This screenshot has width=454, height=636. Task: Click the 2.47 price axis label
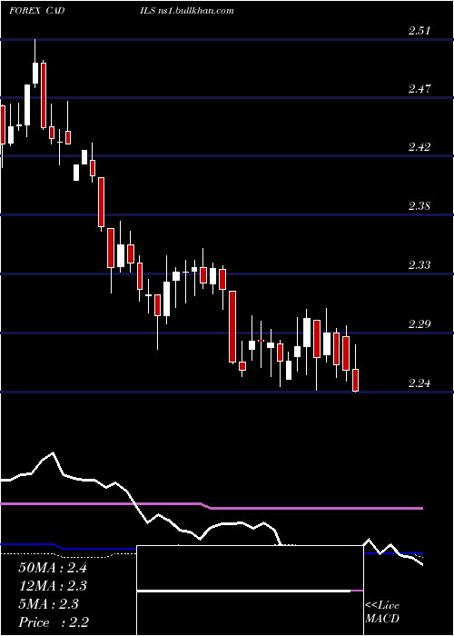[419, 89]
